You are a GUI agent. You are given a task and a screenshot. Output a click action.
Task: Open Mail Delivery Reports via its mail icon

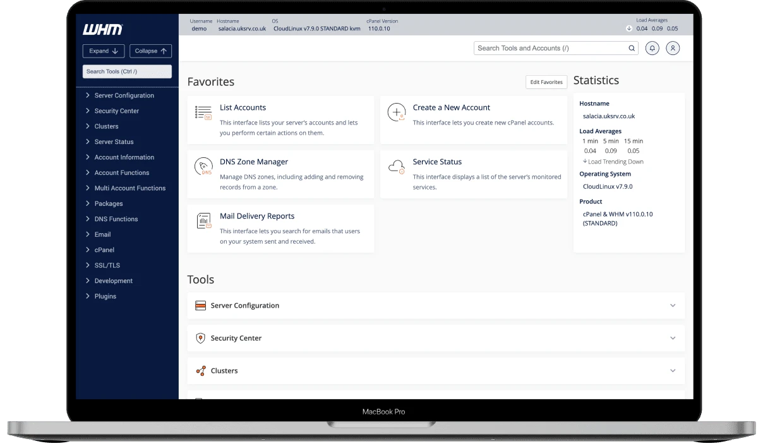[x=203, y=221]
